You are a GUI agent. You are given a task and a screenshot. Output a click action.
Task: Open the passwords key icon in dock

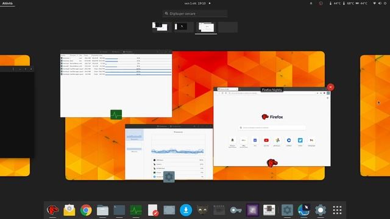(x=236, y=210)
